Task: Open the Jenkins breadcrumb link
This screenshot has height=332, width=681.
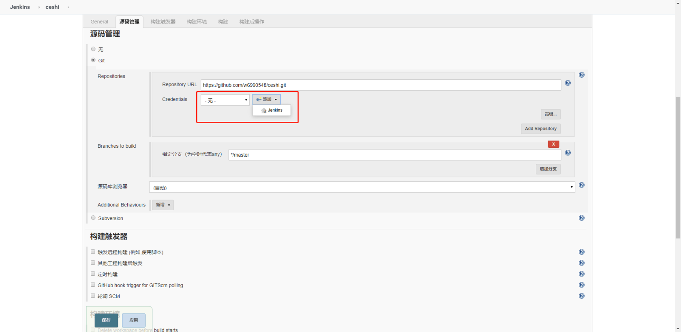Action: (20, 7)
